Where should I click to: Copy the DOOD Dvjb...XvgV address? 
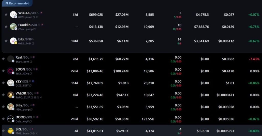pos(31,121)
